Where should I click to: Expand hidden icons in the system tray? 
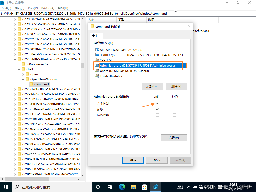point(189,187)
